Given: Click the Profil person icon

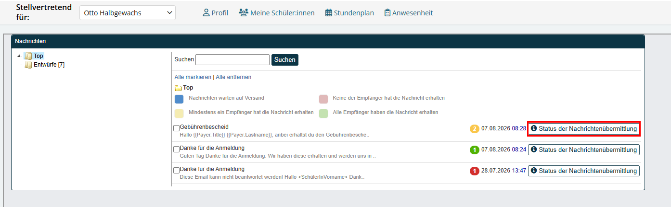Looking at the screenshot, I should [206, 13].
